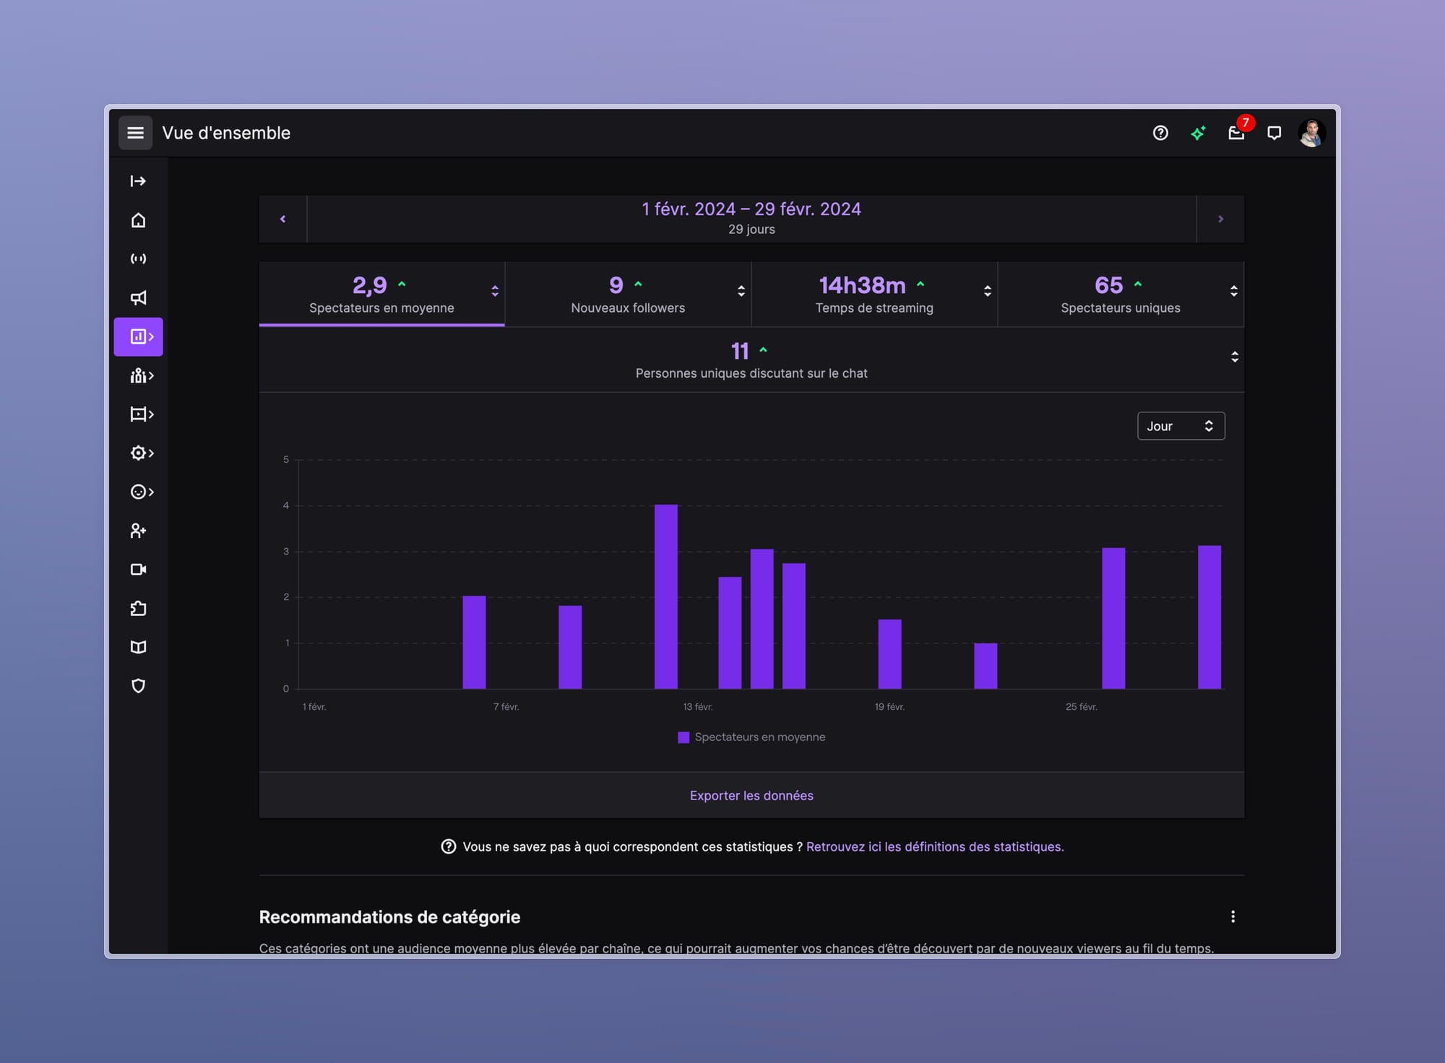This screenshot has width=1445, height=1063.
Task: Click the shortest bar at value 1
Action: pyautogui.click(x=985, y=666)
